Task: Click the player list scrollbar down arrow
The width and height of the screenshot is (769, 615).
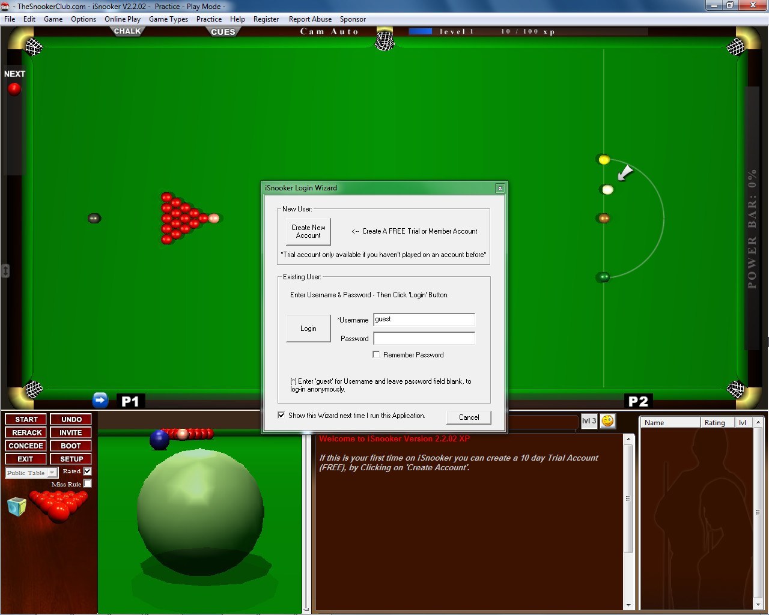Action: click(x=758, y=605)
